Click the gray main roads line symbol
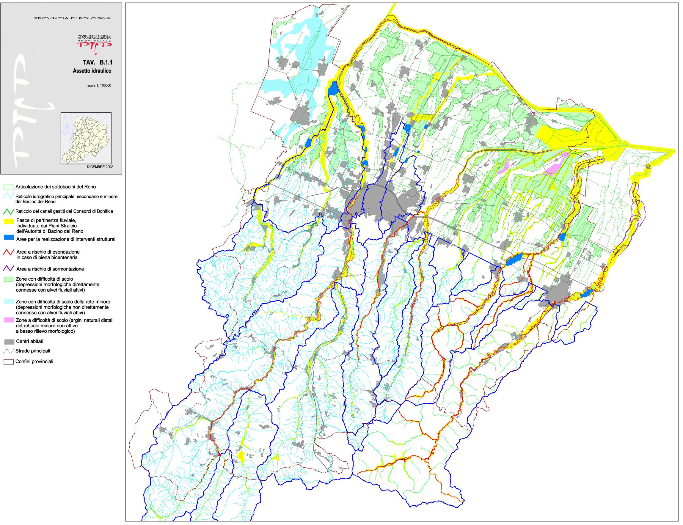 8,351
